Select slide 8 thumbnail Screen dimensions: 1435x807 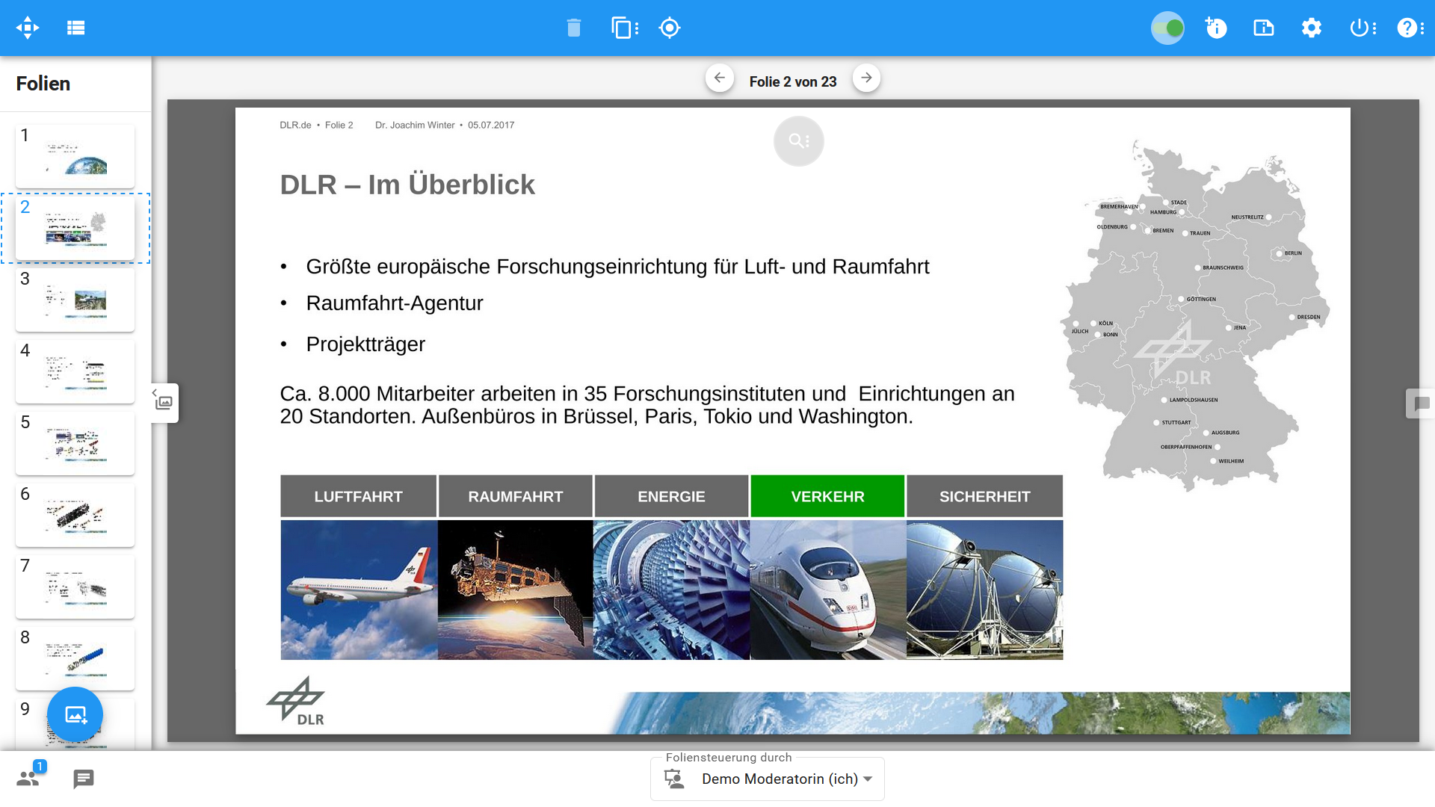pyautogui.click(x=75, y=658)
